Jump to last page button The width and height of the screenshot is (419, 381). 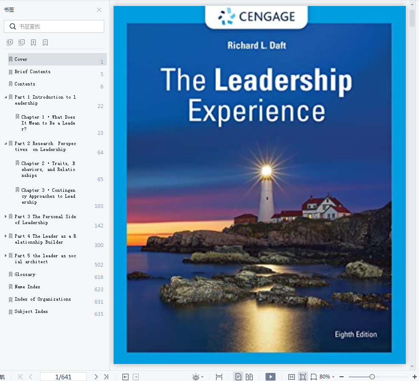[106, 377]
